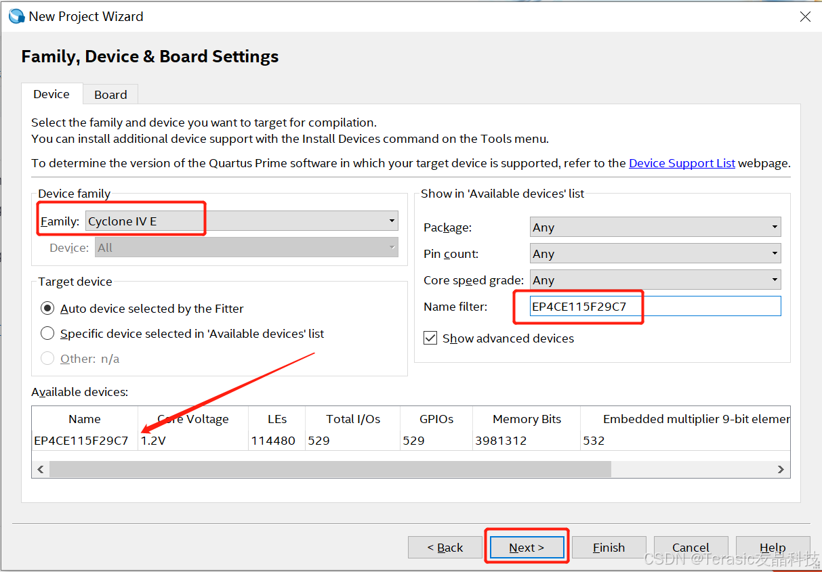This screenshot has height=572, width=822.
Task: Click the Core Voltage column header
Action: [193, 419]
